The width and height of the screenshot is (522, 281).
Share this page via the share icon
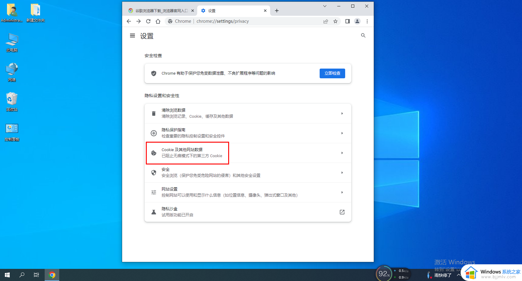pos(326,21)
